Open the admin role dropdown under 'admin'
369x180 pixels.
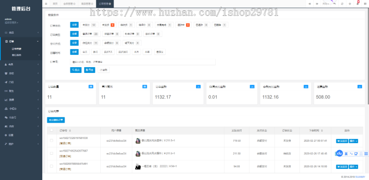(x=11, y=23)
